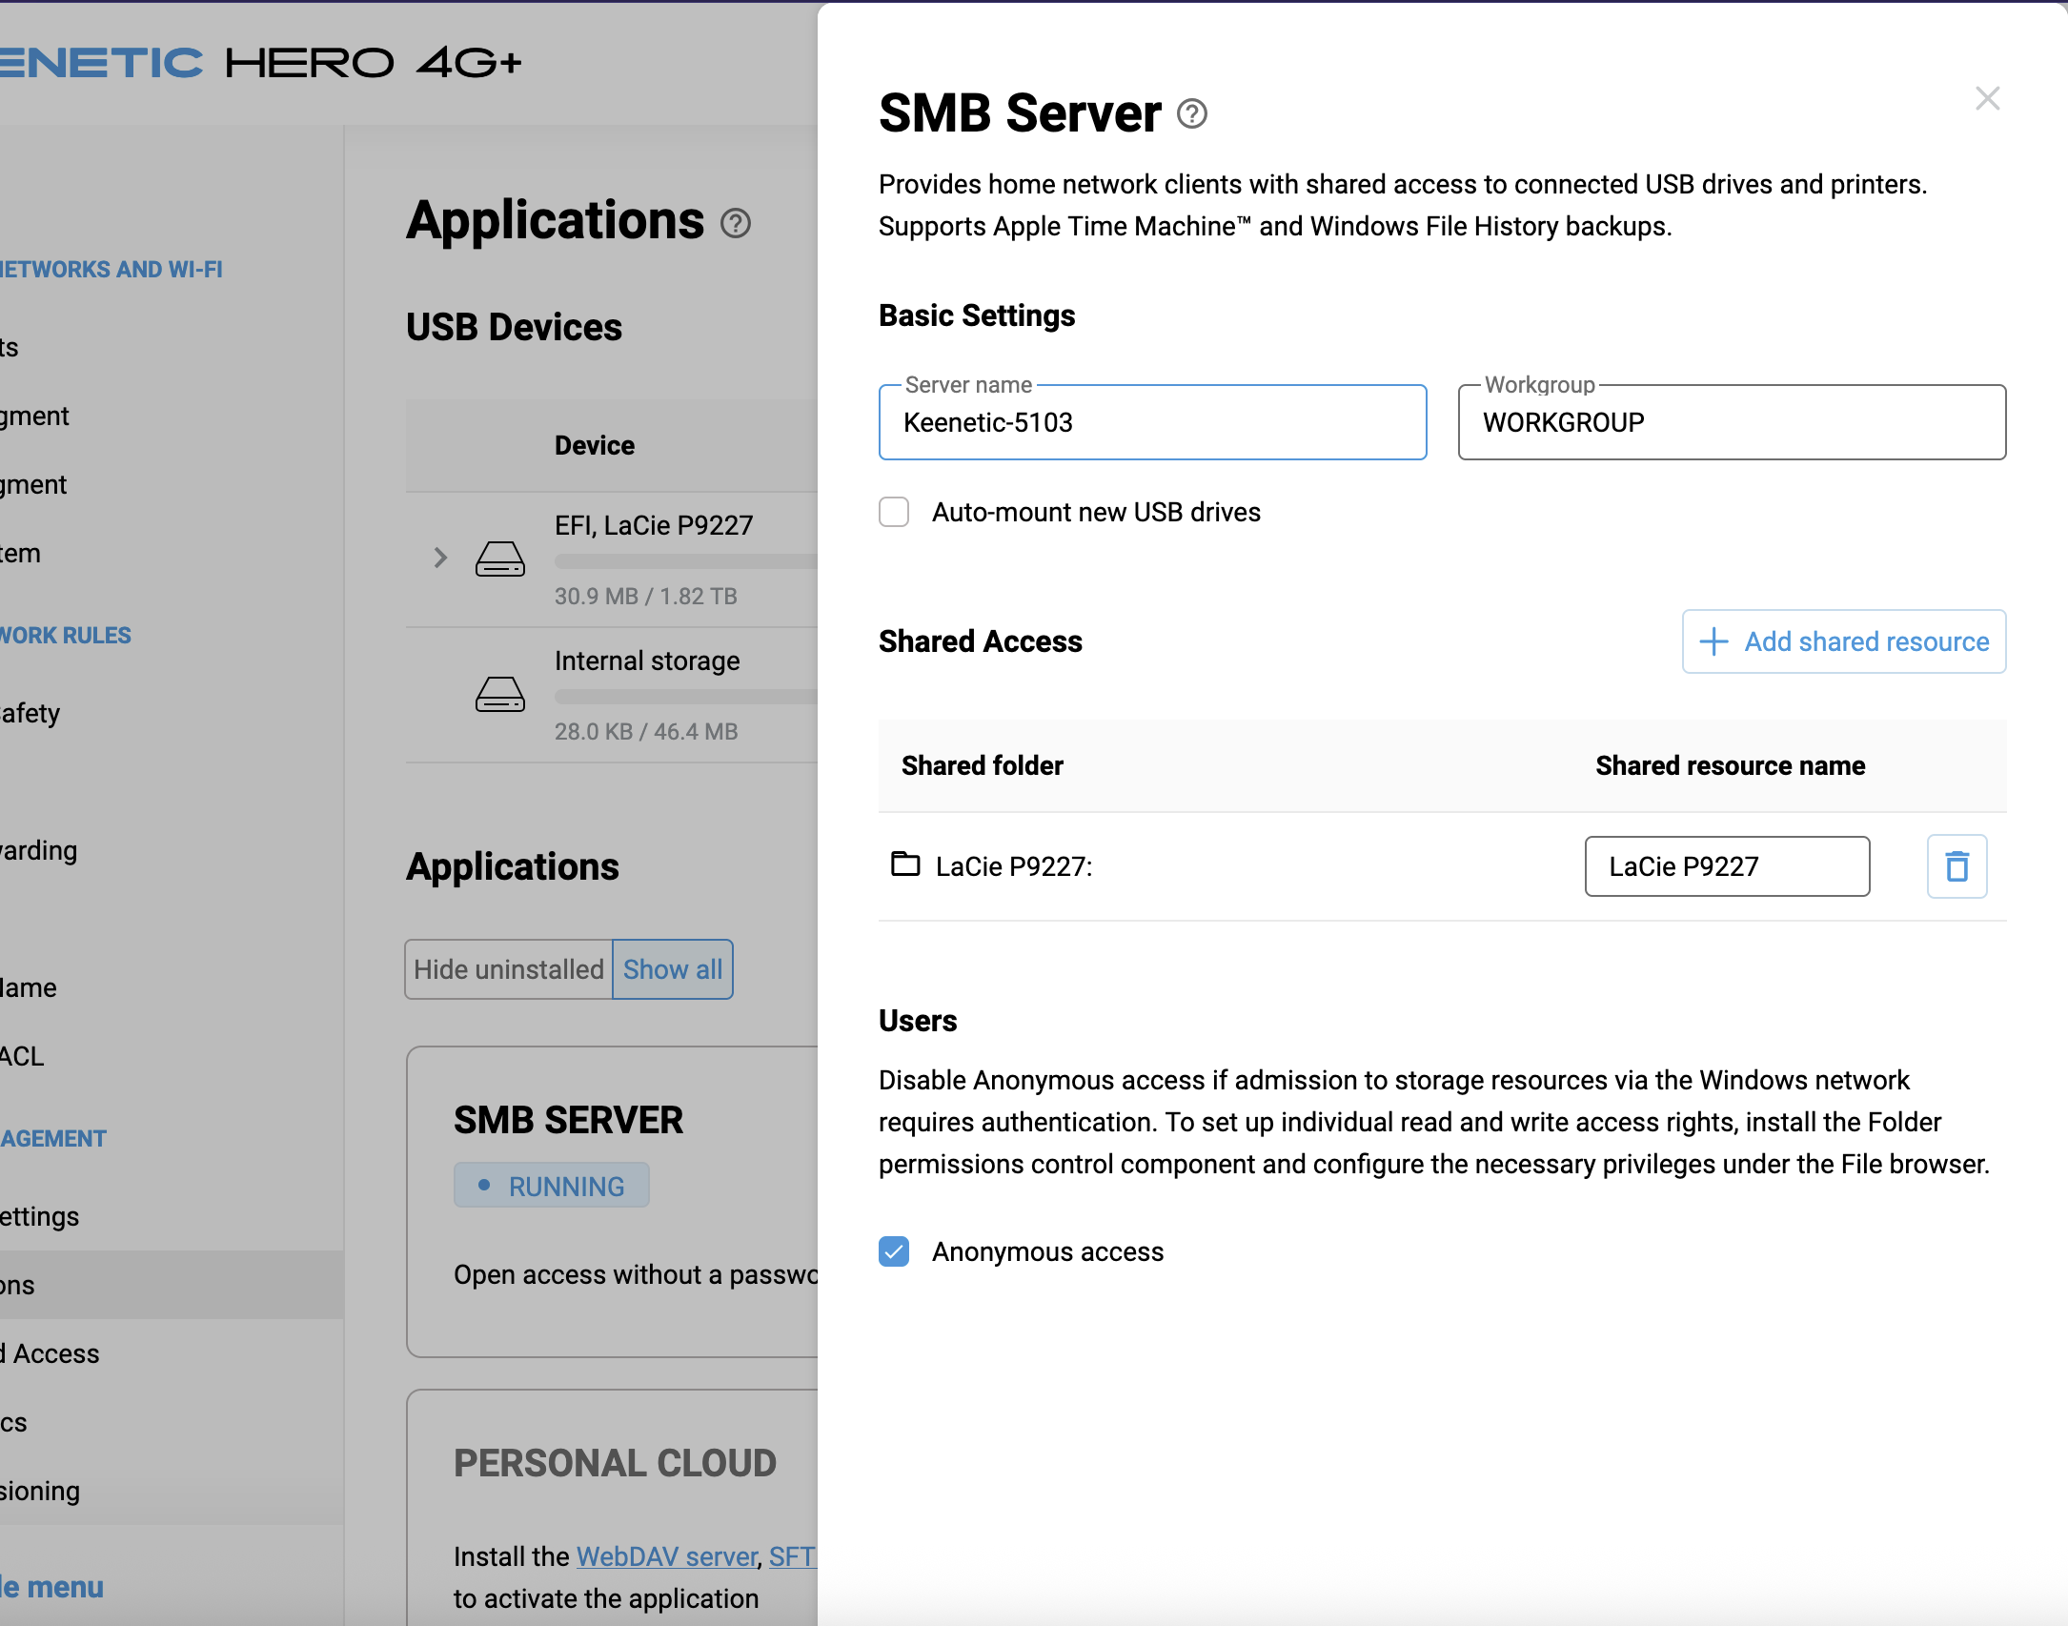The width and height of the screenshot is (2068, 1626).
Task: Click the LaCie P9227 shared folder icon
Action: pos(904,864)
